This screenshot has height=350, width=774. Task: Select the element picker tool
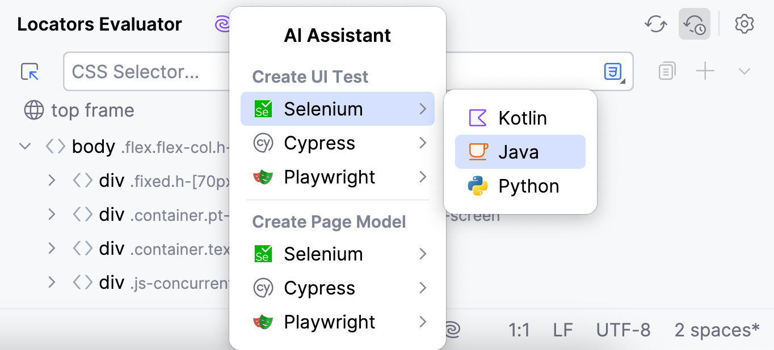(30, 70)
